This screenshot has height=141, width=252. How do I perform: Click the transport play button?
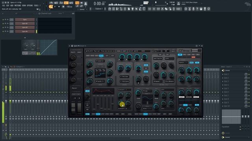[55, 7]
